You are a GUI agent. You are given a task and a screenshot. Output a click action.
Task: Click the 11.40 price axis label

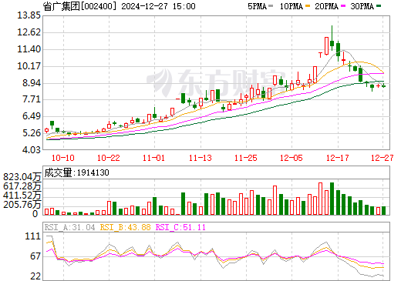(x=29, y=49)
